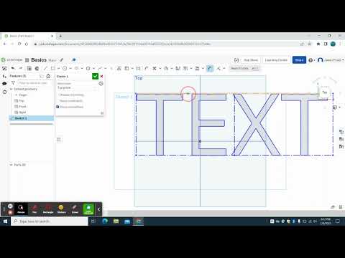The image size is (345, 258).
Task: Select the Arc sketch tool
Action: coord(76,68)
